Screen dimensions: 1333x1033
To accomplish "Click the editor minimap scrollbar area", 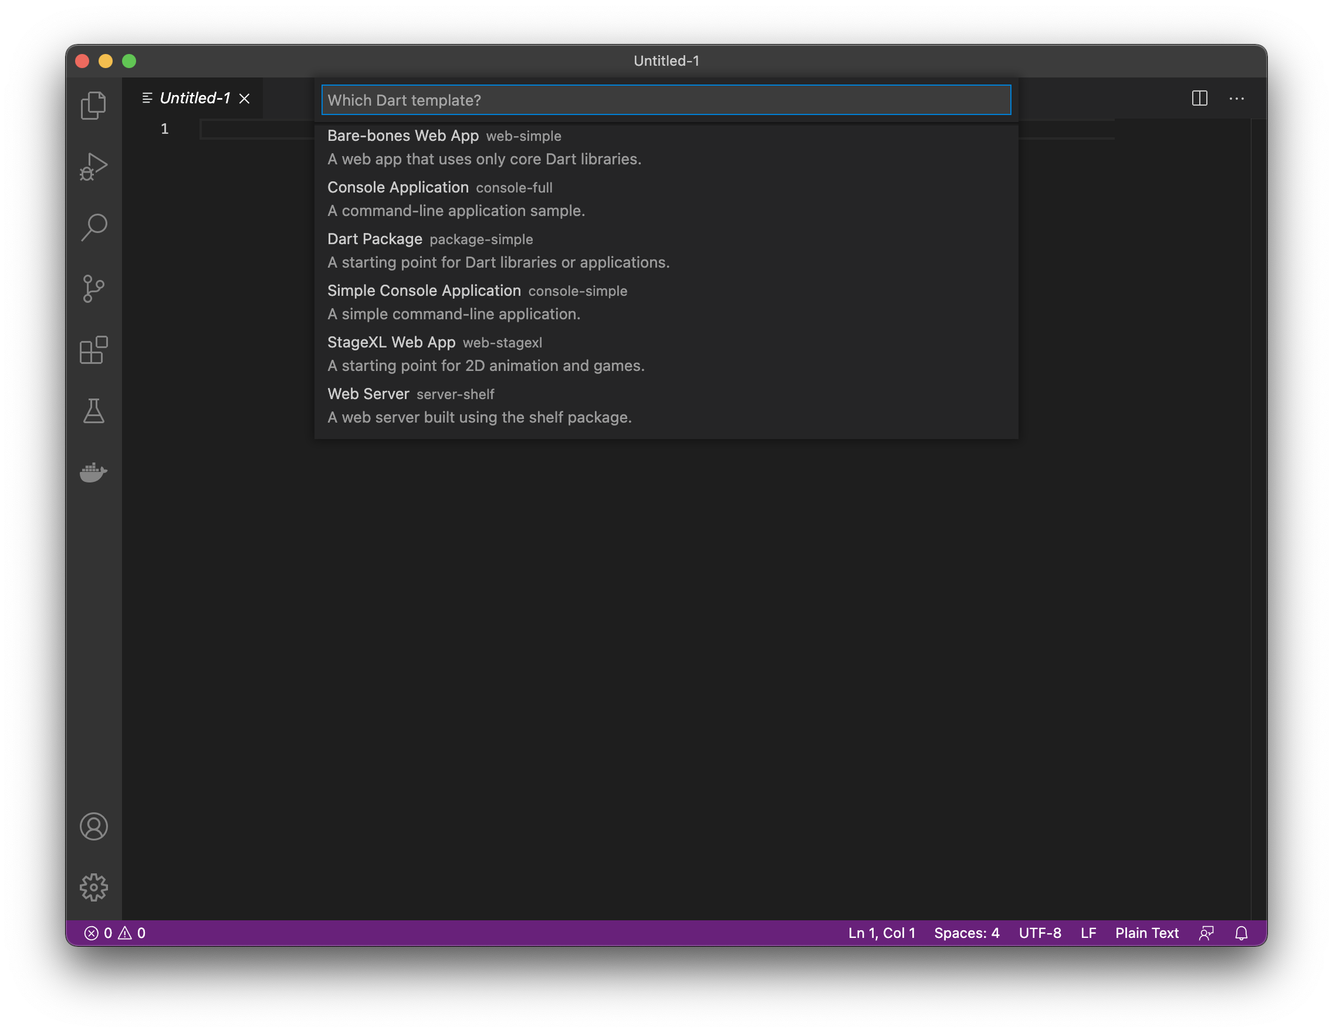I will (1258, 519).
